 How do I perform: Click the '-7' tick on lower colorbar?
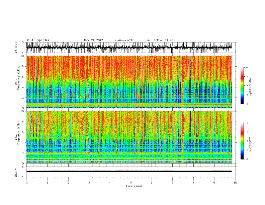[x=247, y=159]
